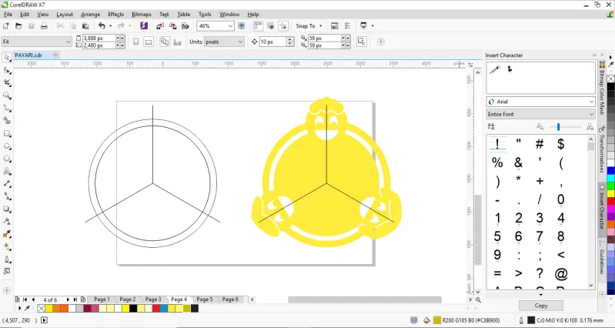This screenshot has height=328, width=615.
Task: Click the Full-screen preview icon
Action: coord(242,26)
